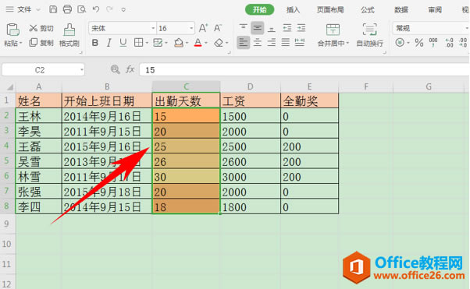Screen dimensions: 470x289
Task: Switch to 开始 tab
Action: tap(259, 10)
